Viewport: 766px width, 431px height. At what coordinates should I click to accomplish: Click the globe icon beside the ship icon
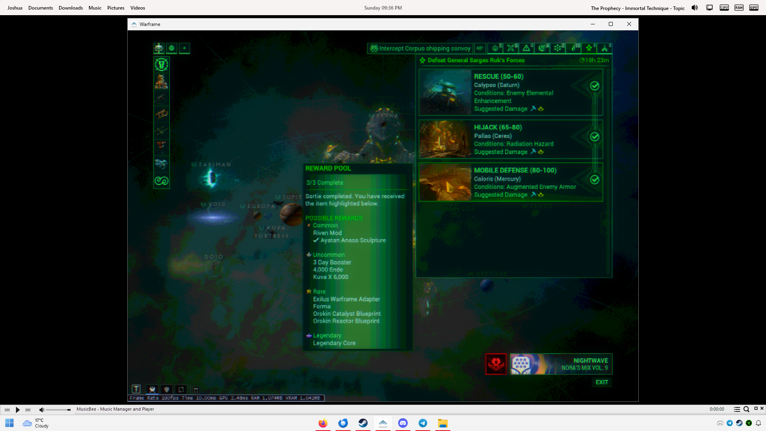(x=172, y=48)
